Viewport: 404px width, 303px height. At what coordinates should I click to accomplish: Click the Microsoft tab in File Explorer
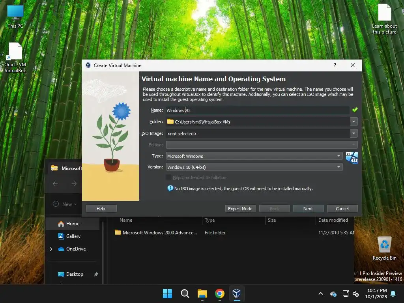pos(66,168)
